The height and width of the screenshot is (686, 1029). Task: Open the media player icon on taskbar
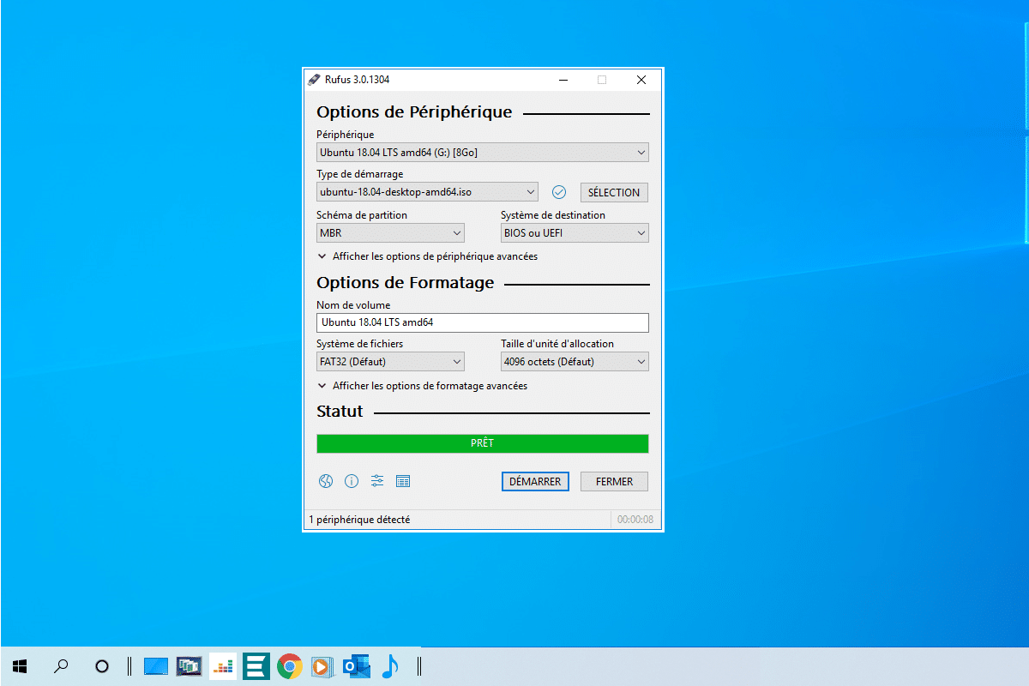click(322, 665)
